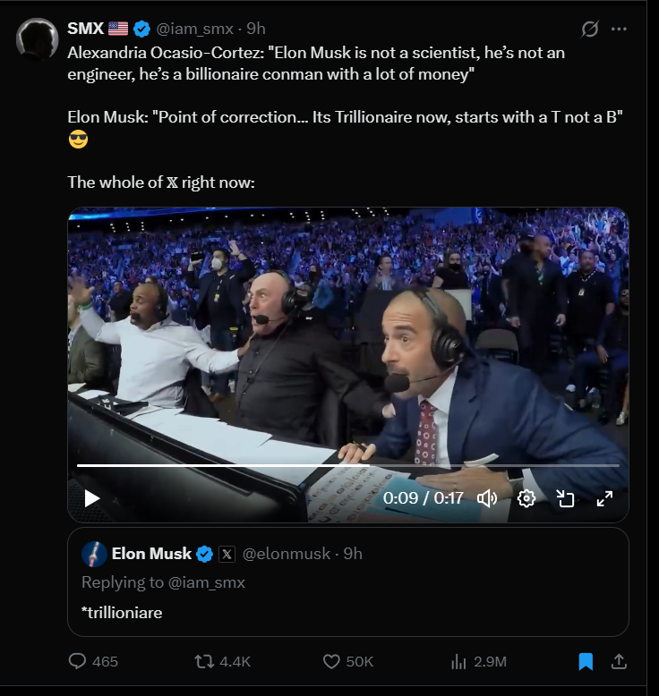Click Elon Musk's avatar in quoted reply

(94, 554)
